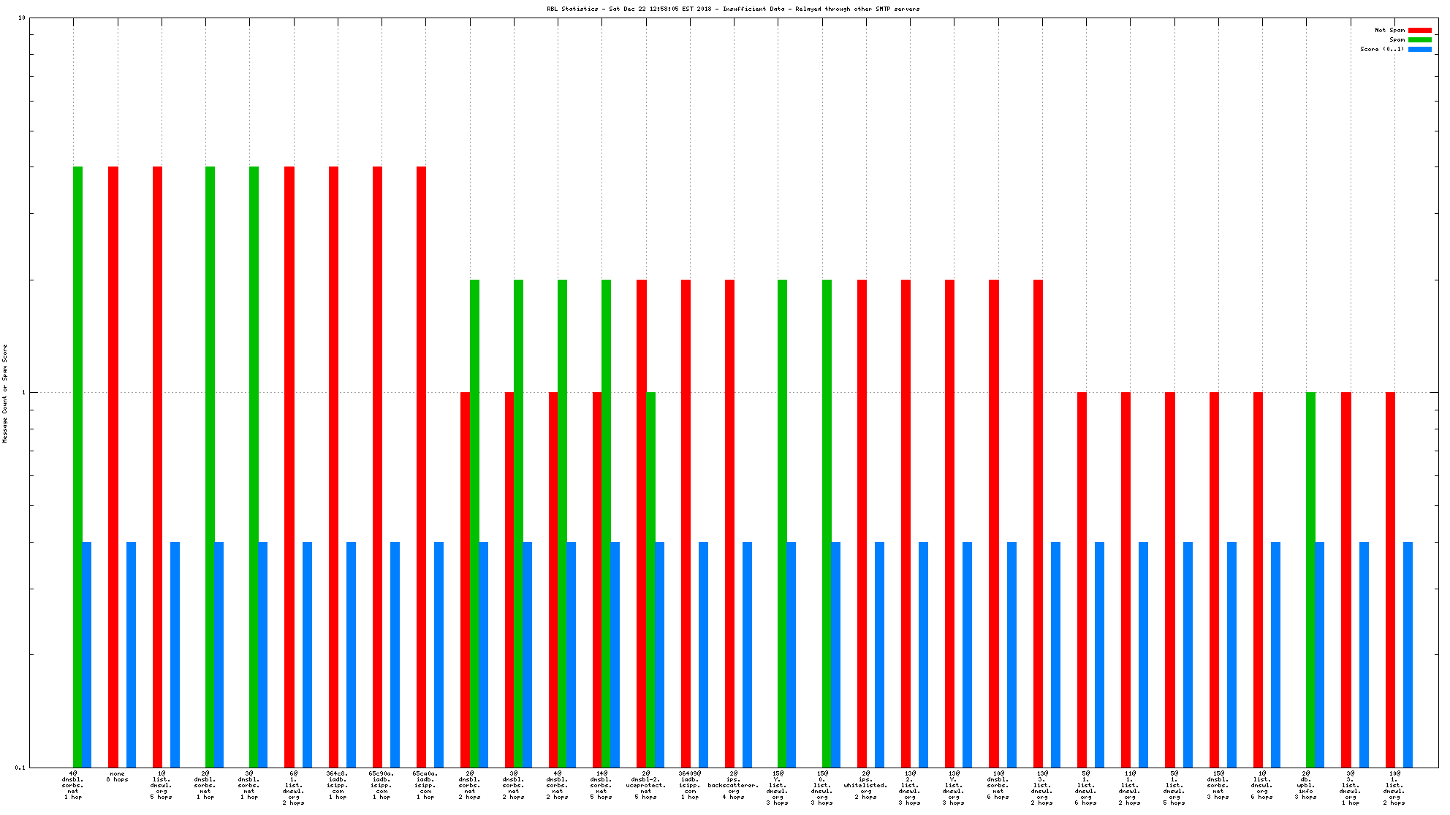Click the green Spam legend swatch
1450x815 pixels.
pos(1419,39)
